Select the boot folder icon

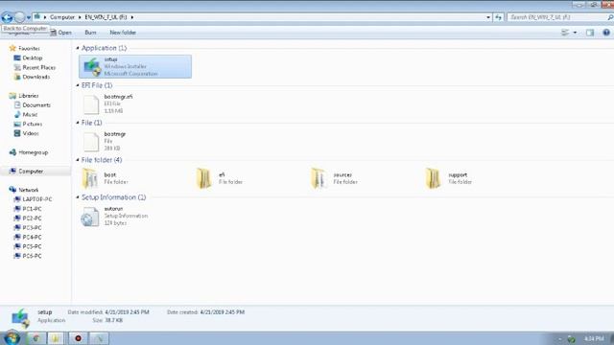pyautogui.click(x=90, y=178)
